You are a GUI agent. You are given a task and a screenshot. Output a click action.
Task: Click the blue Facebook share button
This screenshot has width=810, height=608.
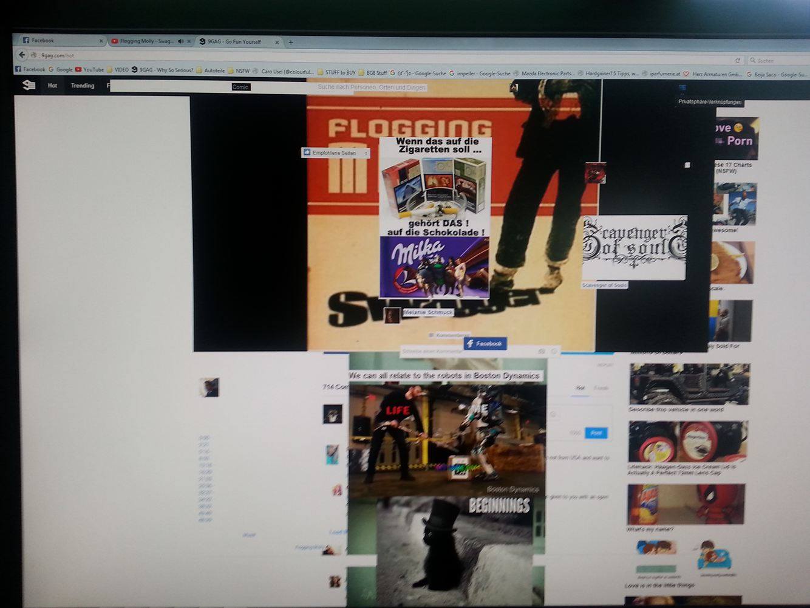pos(485,344)
